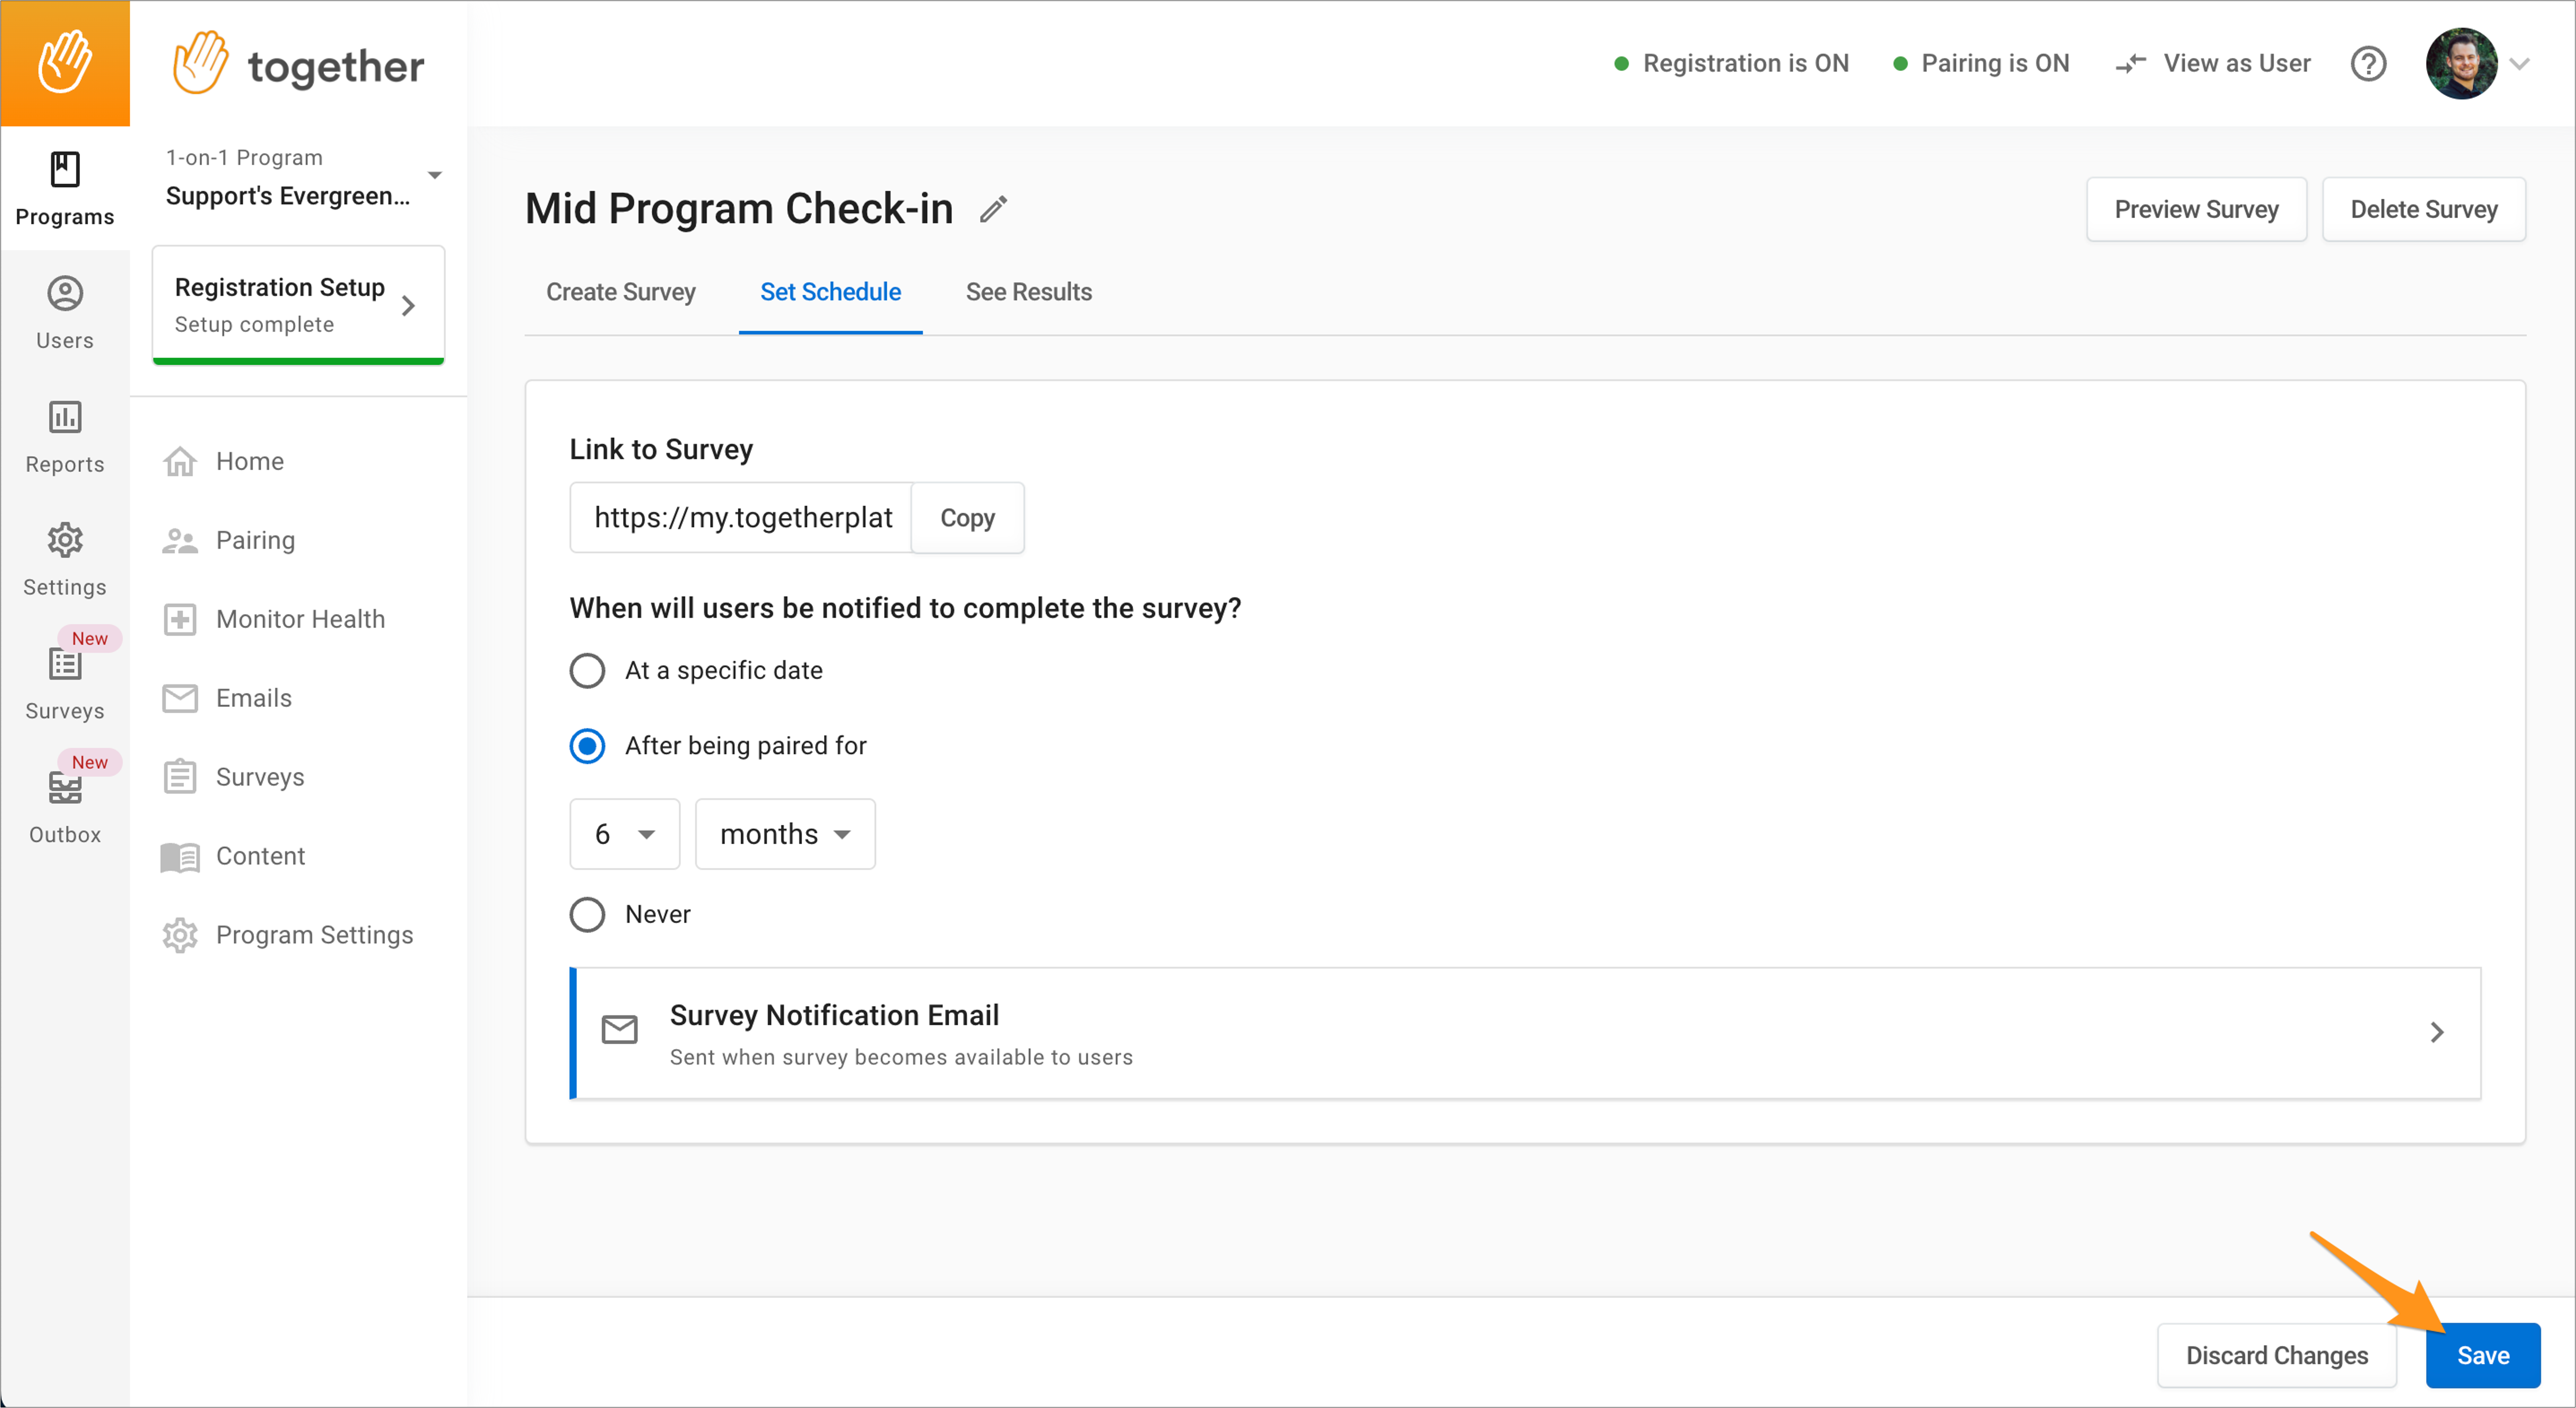Edit survey title with pencil icon
The height and width of the screenshot is (1408, 2576).
pyautogui.click(x=993, y=209)
